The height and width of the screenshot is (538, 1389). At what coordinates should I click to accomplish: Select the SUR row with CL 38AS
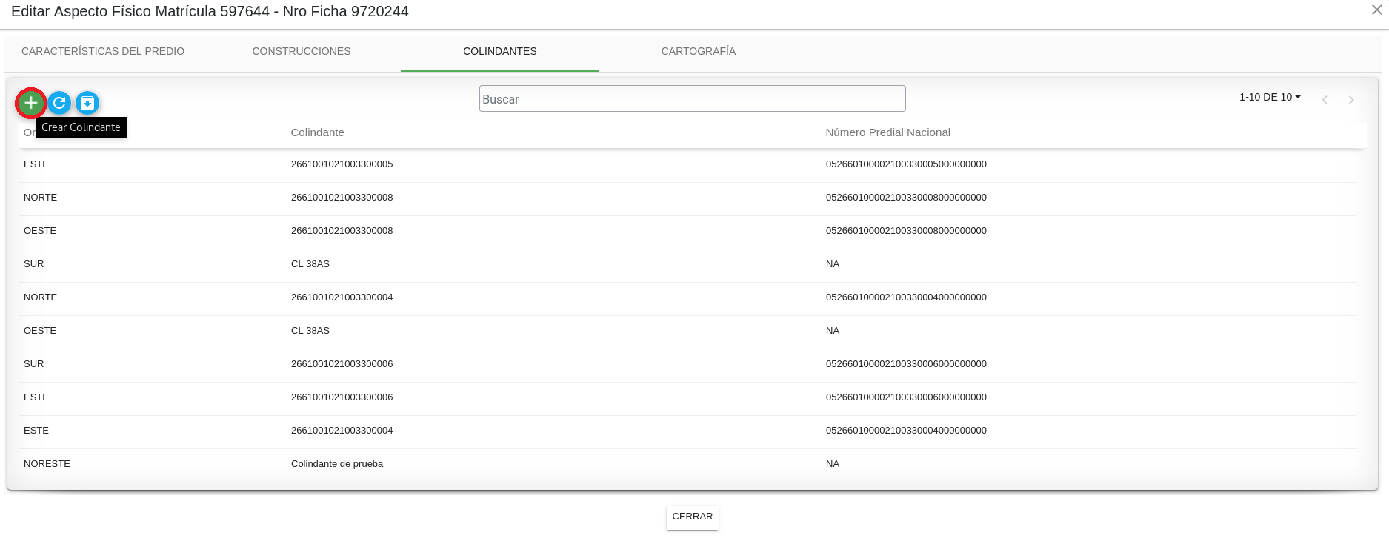tap(687, 264)
